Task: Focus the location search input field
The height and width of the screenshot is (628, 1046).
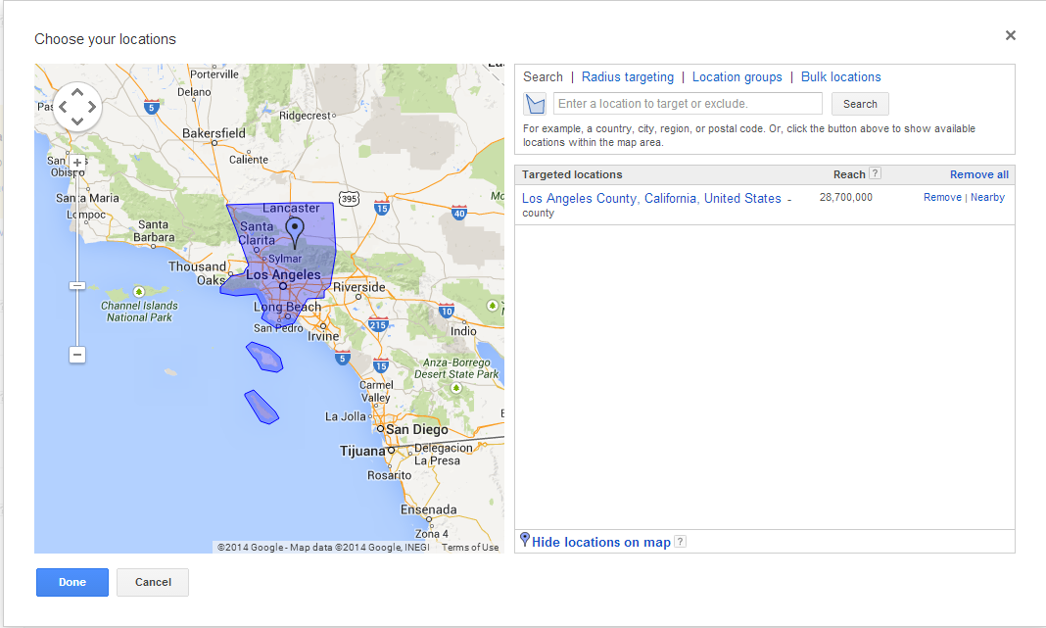Action: [x=688, y=104]
